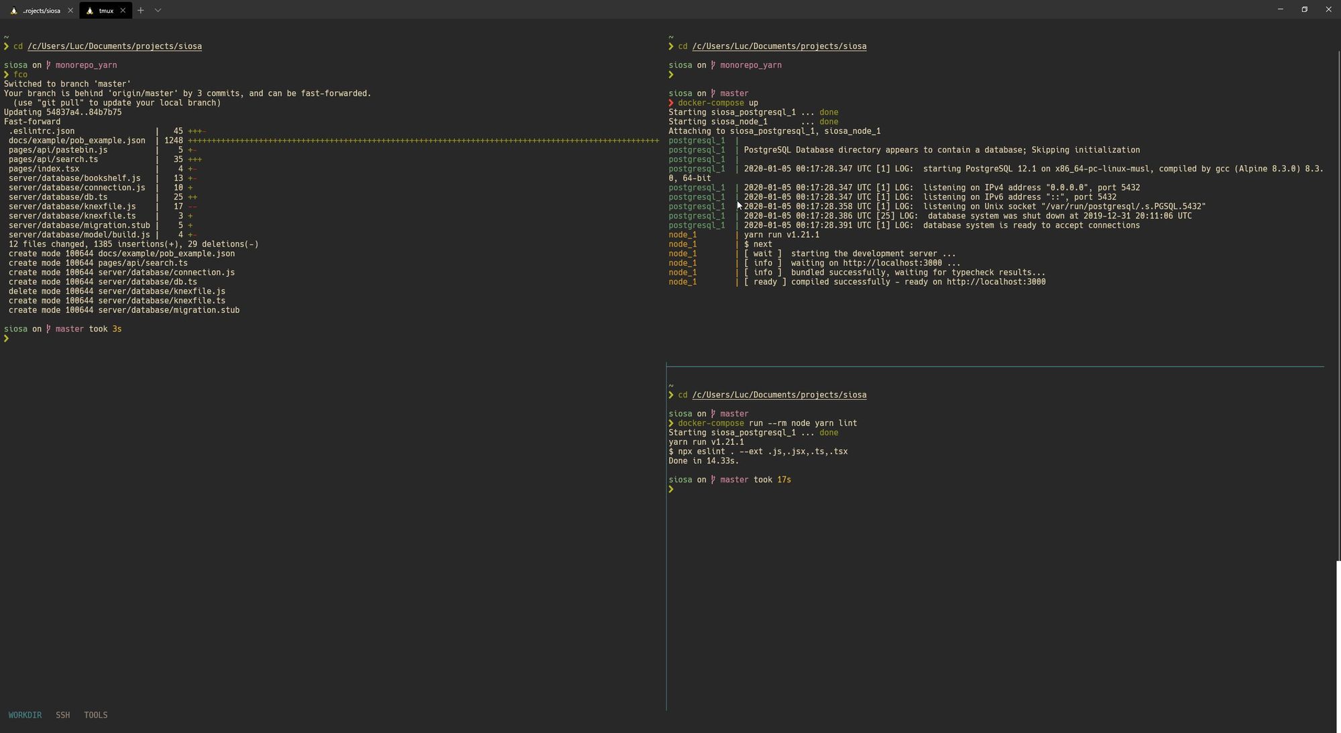Click 'create mode 100644 pages/api/search.ts' line

click(x=98, y=263)
